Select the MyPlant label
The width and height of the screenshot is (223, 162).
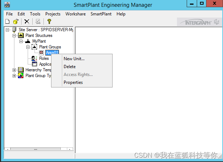(x=39, y=41)
